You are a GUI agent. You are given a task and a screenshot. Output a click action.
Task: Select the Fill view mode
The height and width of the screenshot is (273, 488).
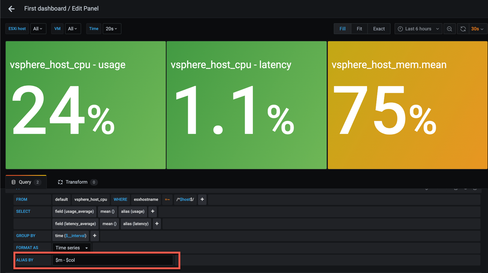click(342, 29)
